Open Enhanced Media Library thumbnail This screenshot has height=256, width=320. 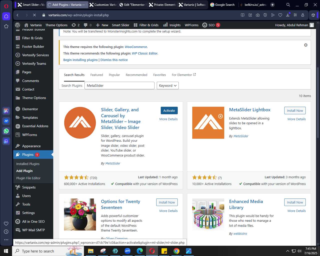pyautogui.click(x=208, y=214)
